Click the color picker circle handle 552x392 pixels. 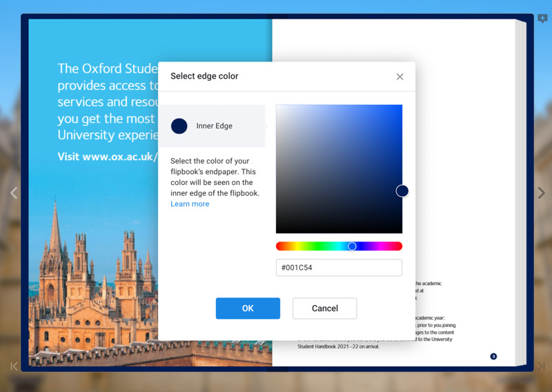point(402,191)
